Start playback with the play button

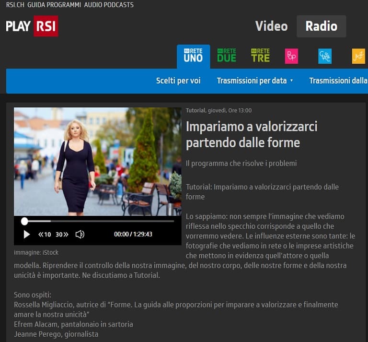point(27,235)
